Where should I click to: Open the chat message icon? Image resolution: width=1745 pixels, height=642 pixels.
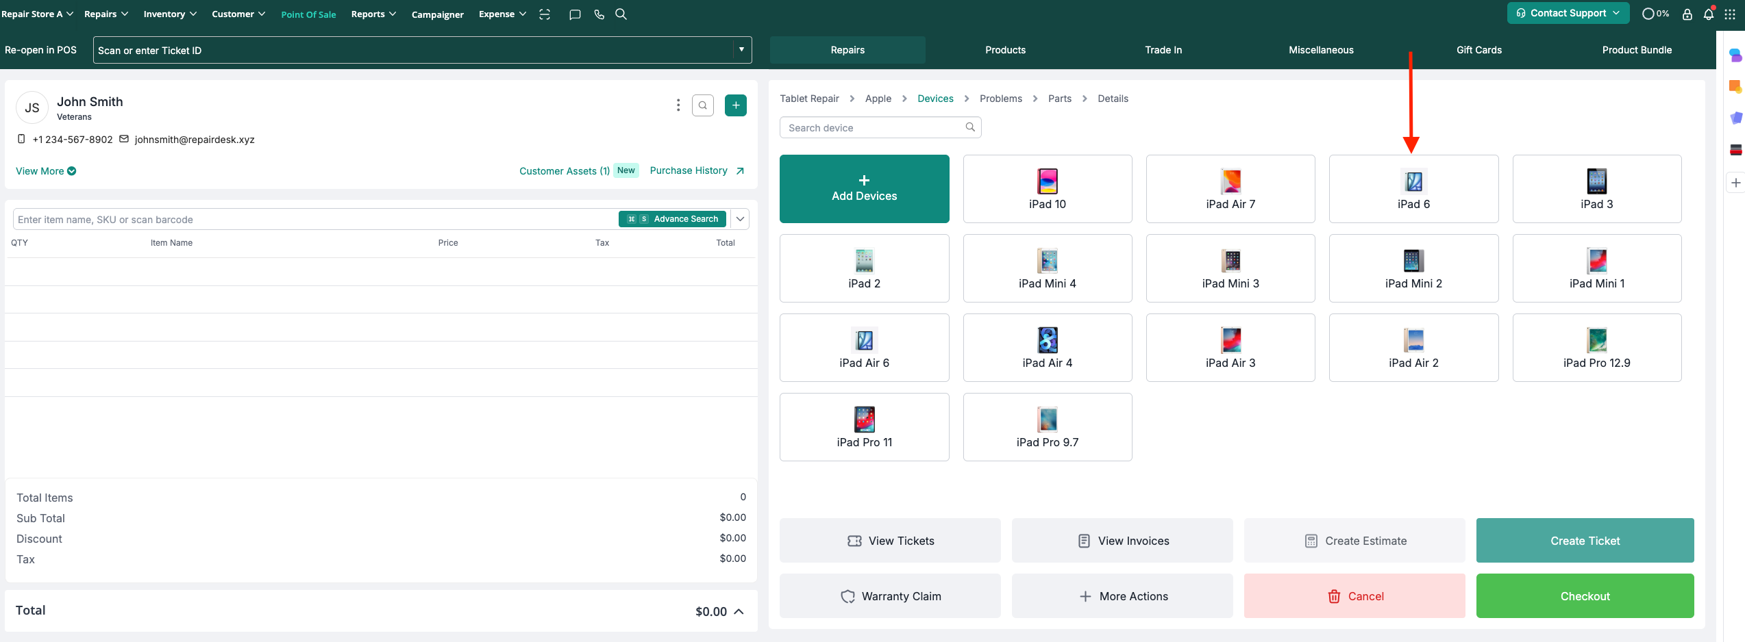(x=575, y=14)
